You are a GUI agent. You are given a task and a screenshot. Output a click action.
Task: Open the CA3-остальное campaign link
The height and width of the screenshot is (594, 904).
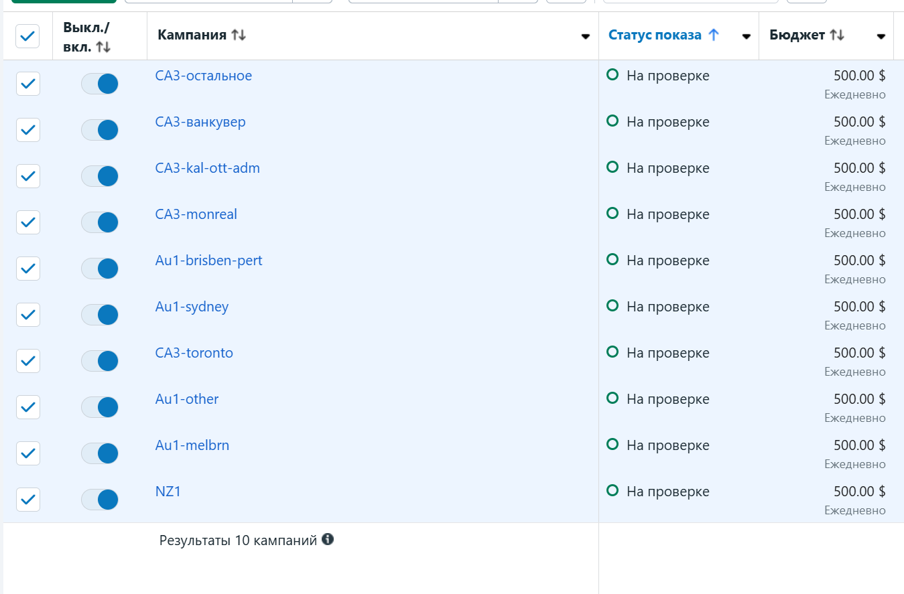click(204, 76)
